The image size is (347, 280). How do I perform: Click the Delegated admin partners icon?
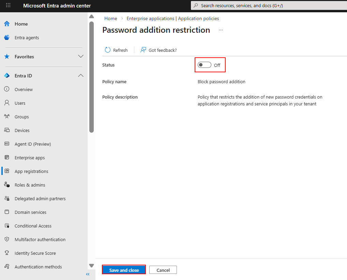click(7, 198)
